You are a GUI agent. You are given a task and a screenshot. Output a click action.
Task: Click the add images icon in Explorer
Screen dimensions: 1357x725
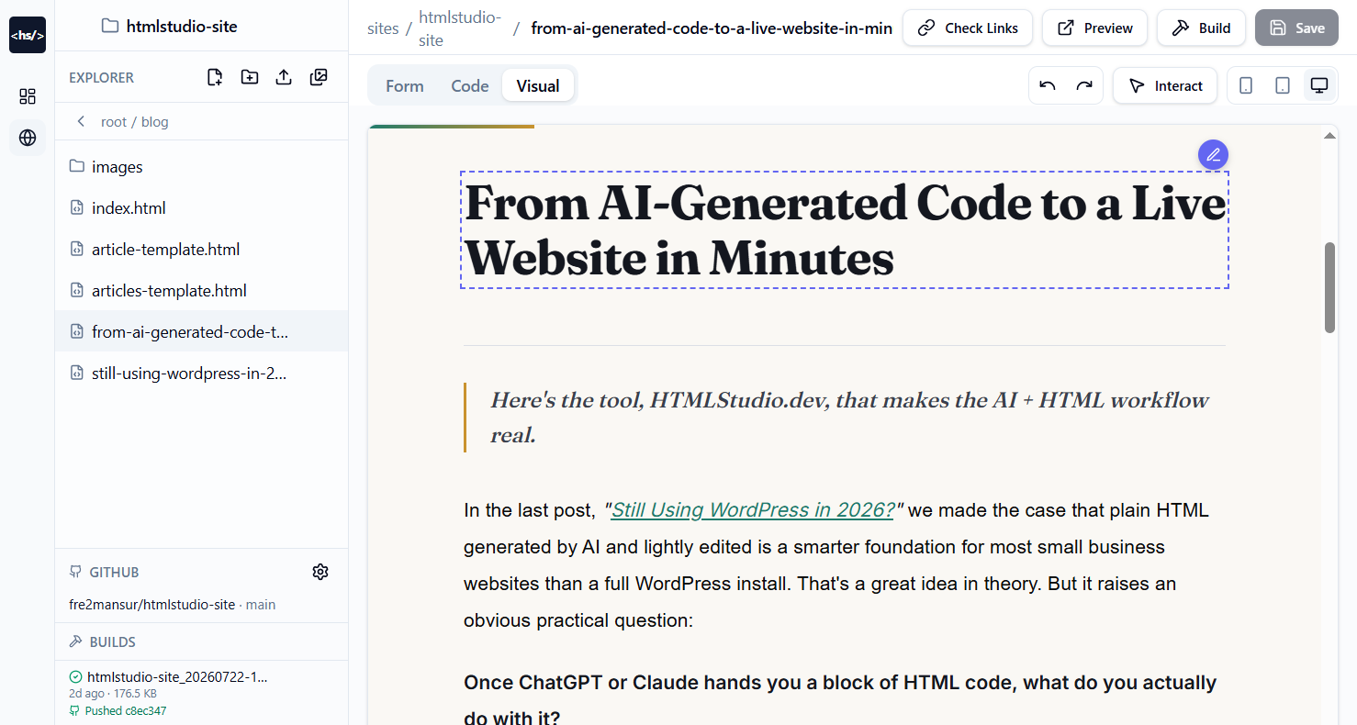[x=319, y=77]
